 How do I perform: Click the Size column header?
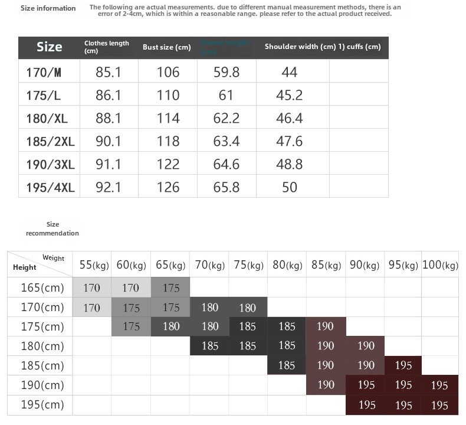pyautogui.click(x=49, y=47)
